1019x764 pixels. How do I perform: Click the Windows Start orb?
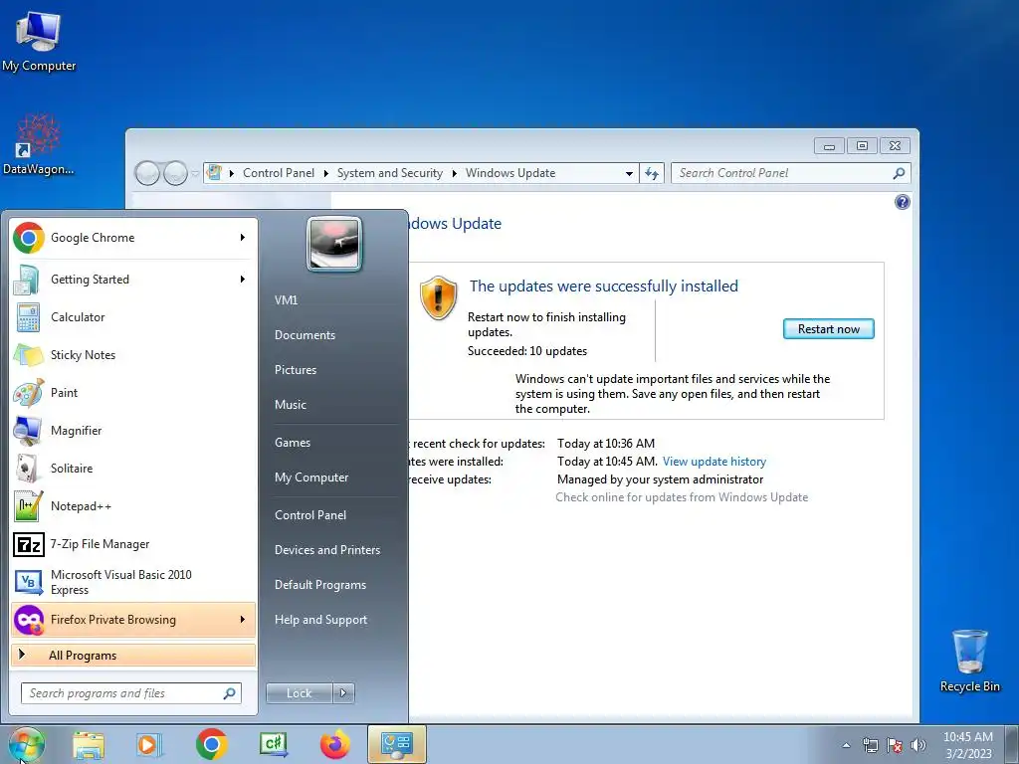(25, 744)
